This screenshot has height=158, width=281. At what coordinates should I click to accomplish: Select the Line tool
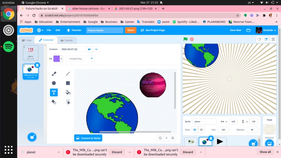coord(68,74)
